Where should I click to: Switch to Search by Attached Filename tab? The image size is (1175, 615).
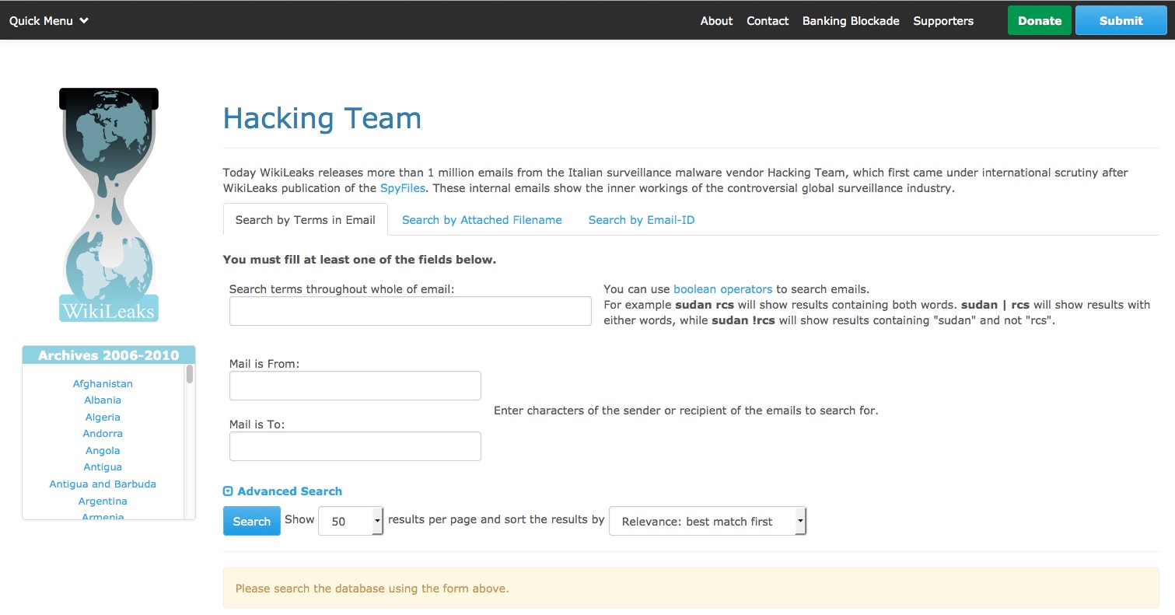(481, 220)
